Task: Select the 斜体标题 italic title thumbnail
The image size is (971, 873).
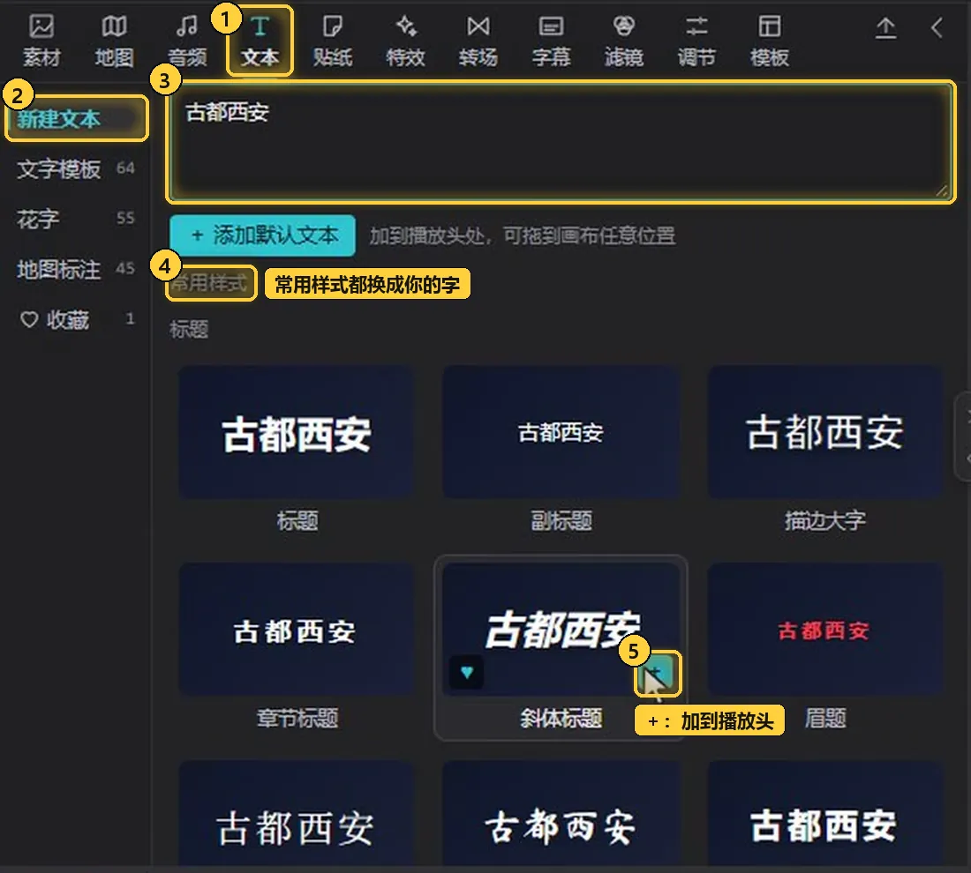Action: (561, 630)
